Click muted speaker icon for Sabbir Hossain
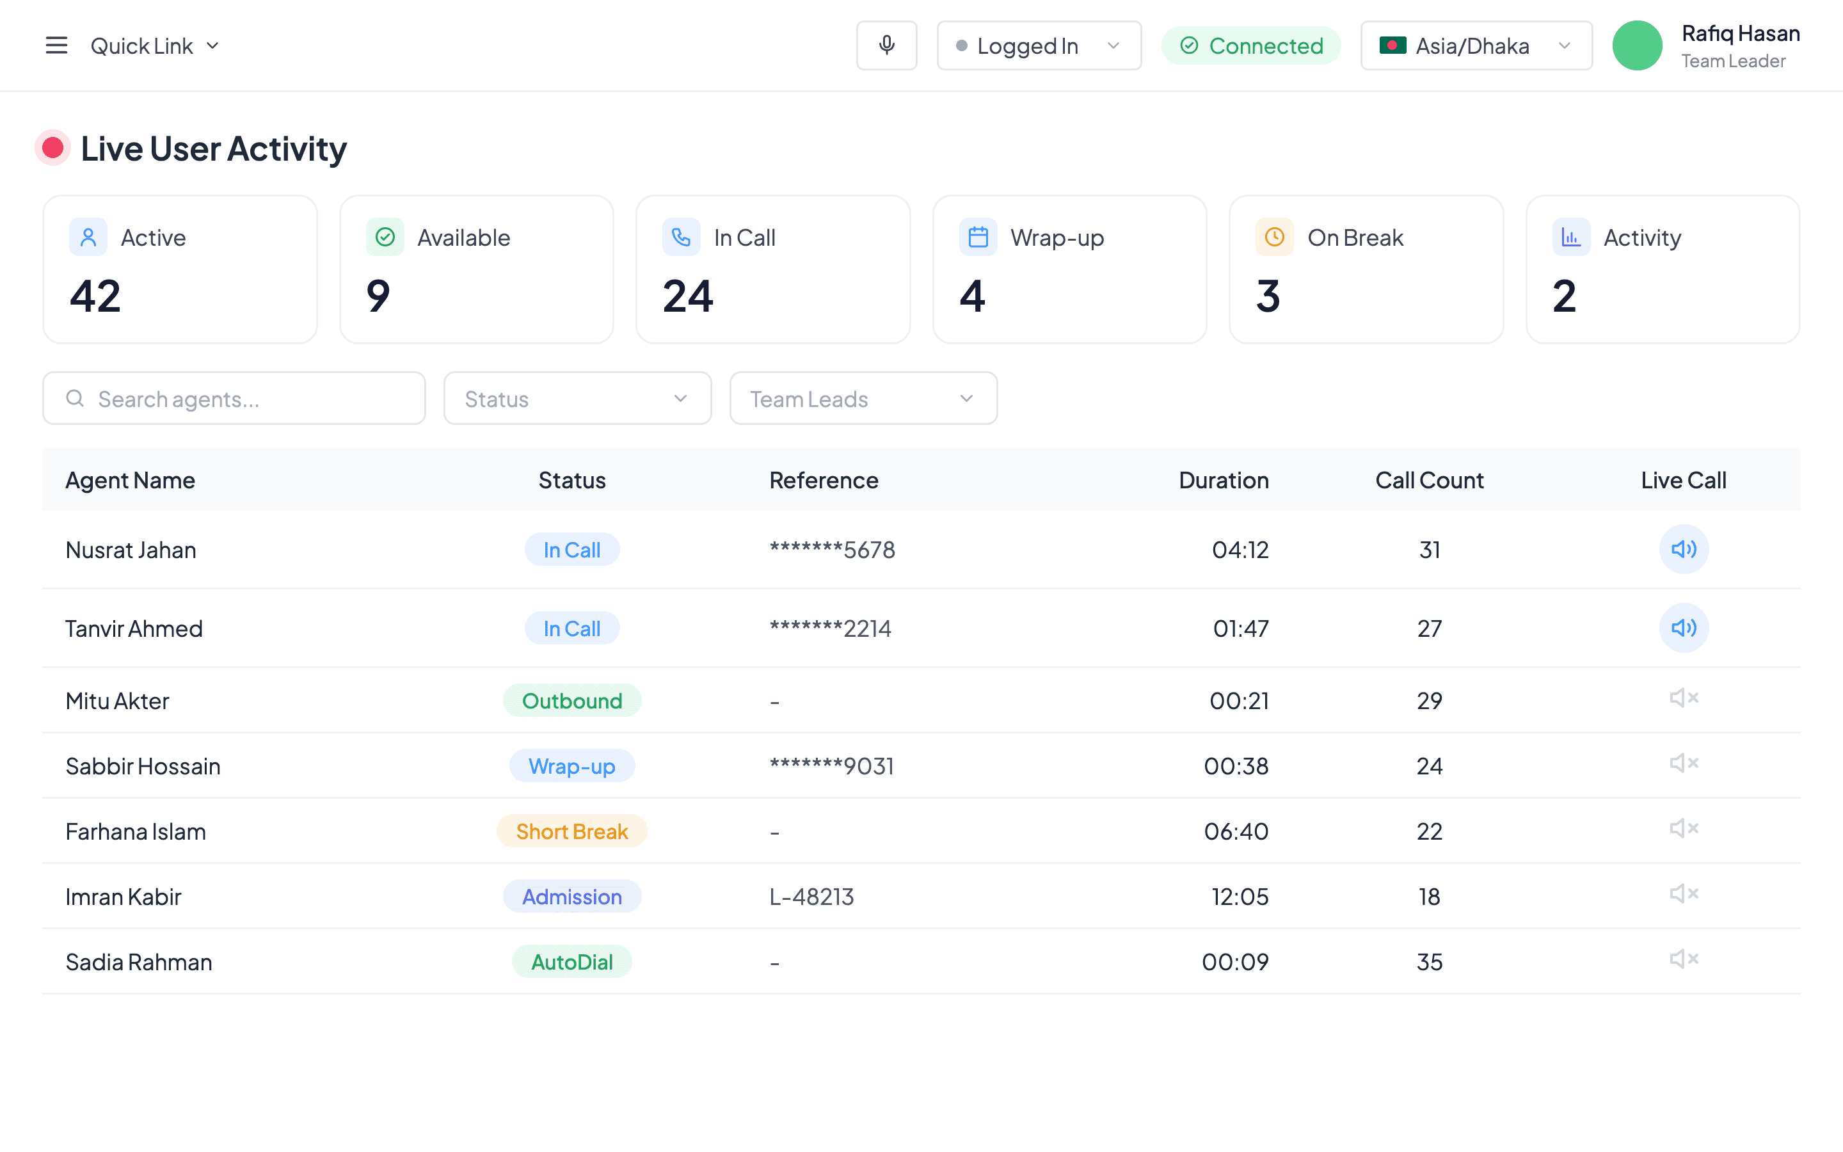 point(1684,764)
